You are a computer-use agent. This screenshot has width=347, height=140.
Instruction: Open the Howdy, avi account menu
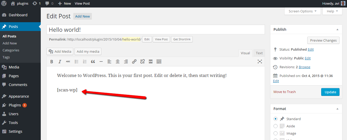coord(334,4)
